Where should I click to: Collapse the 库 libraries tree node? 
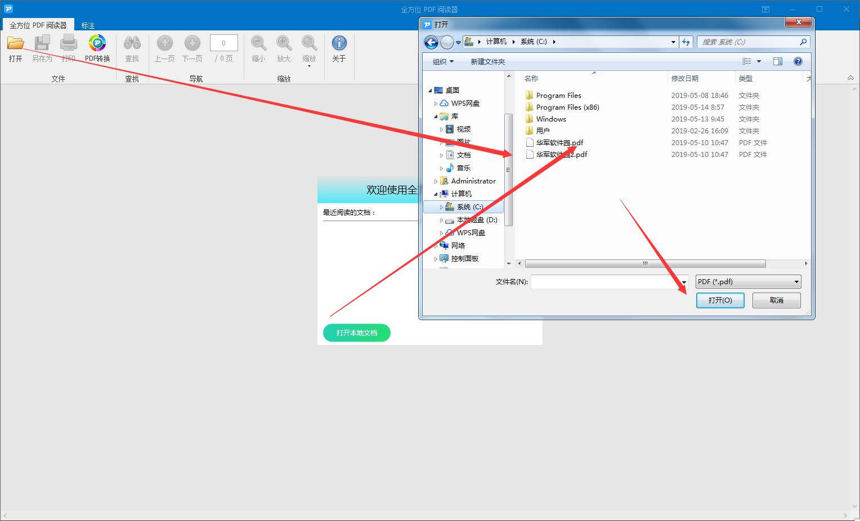[436, 116]
